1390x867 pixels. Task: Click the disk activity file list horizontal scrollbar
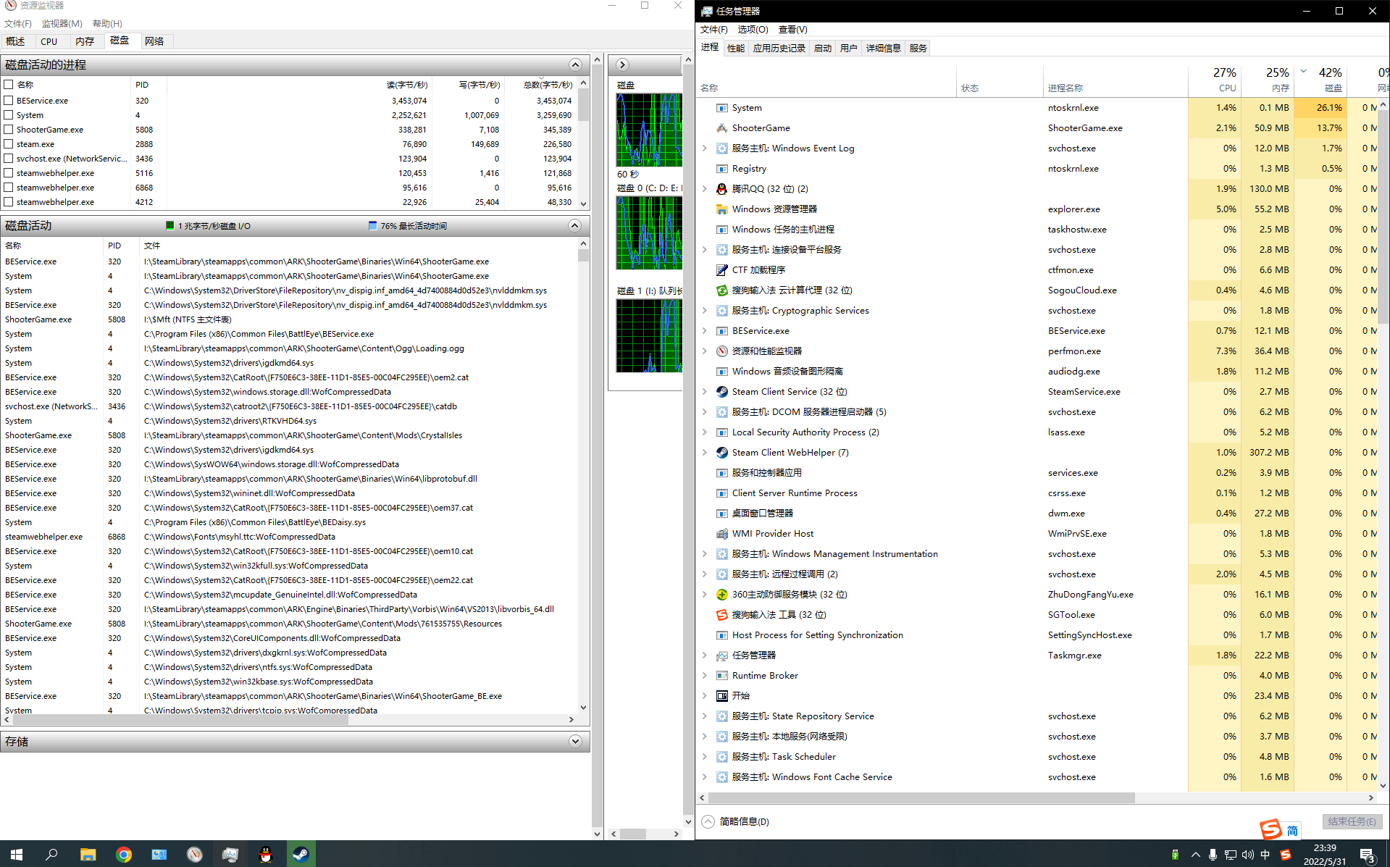pyautogui.click(x=180, y=720)
